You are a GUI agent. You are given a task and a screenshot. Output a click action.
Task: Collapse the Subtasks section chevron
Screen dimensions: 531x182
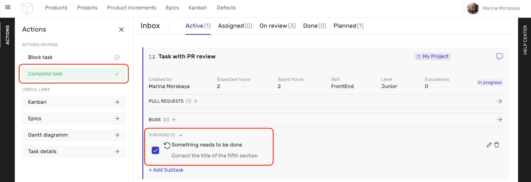[181, 135]
